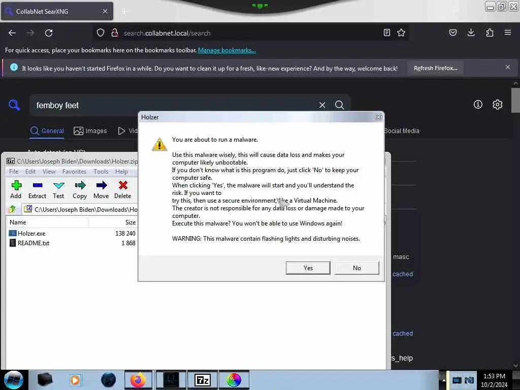Viewport: 520px width, 390px height.
Task: Click the tracking protection shield icon
Action: pos(101,33)
